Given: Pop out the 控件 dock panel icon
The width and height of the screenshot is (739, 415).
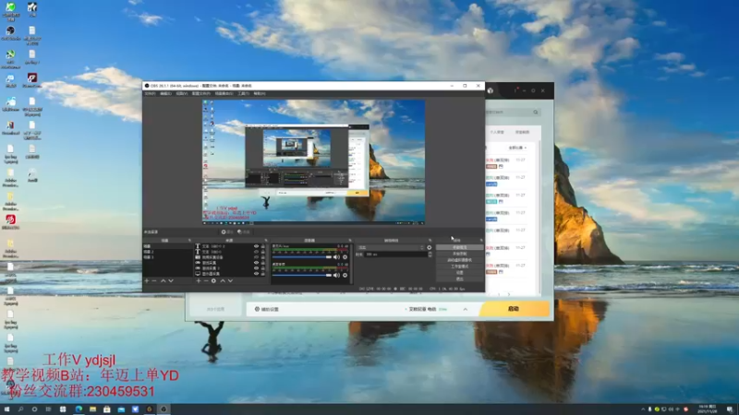Looking at the screenshot, I should [x=481, y=241].
